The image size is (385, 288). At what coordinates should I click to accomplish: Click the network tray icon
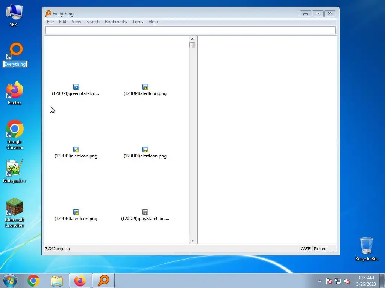tap(338, 281)
